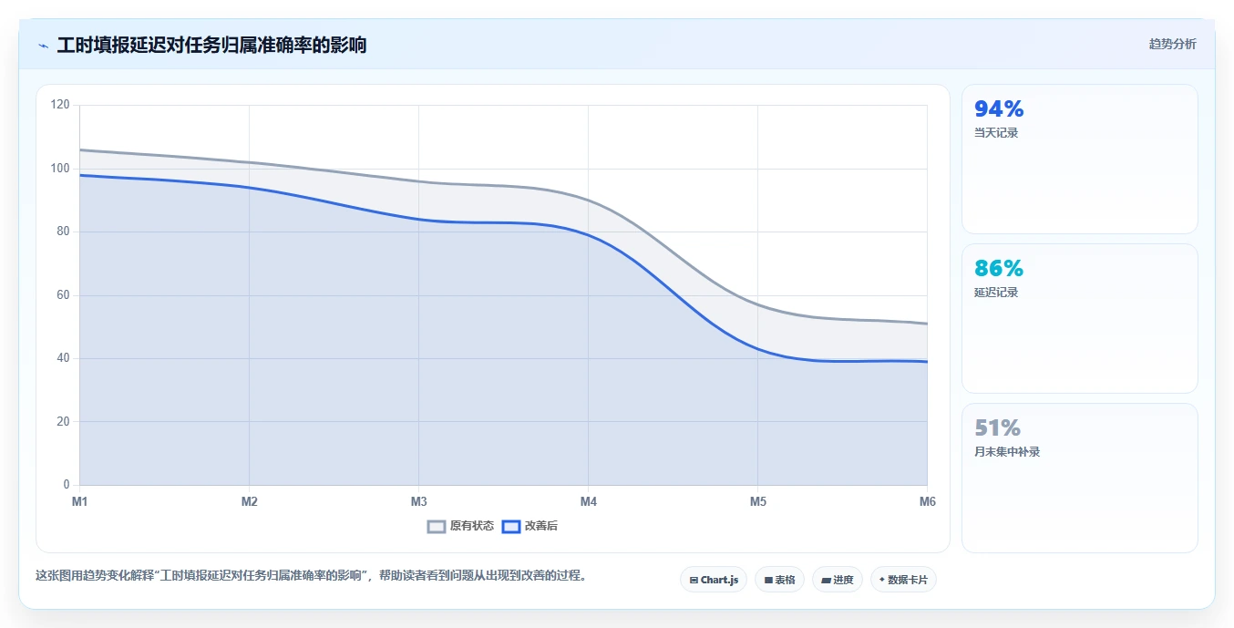Click the 80 y-axis value
This screenshot has height=628, width=1234.
point(63,232)
